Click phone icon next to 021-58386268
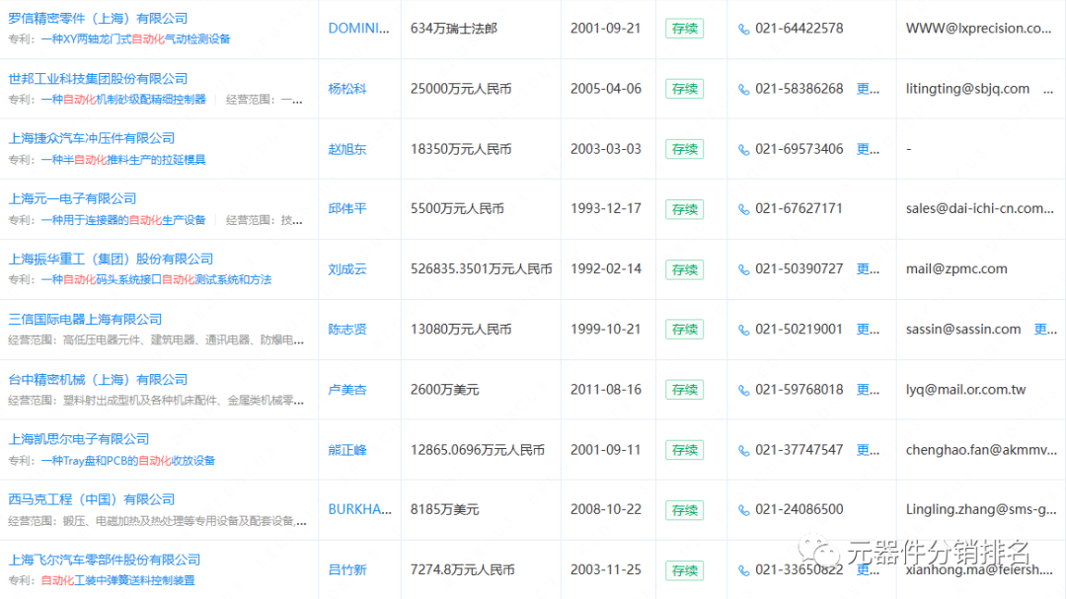 click(x=744, y=90)
